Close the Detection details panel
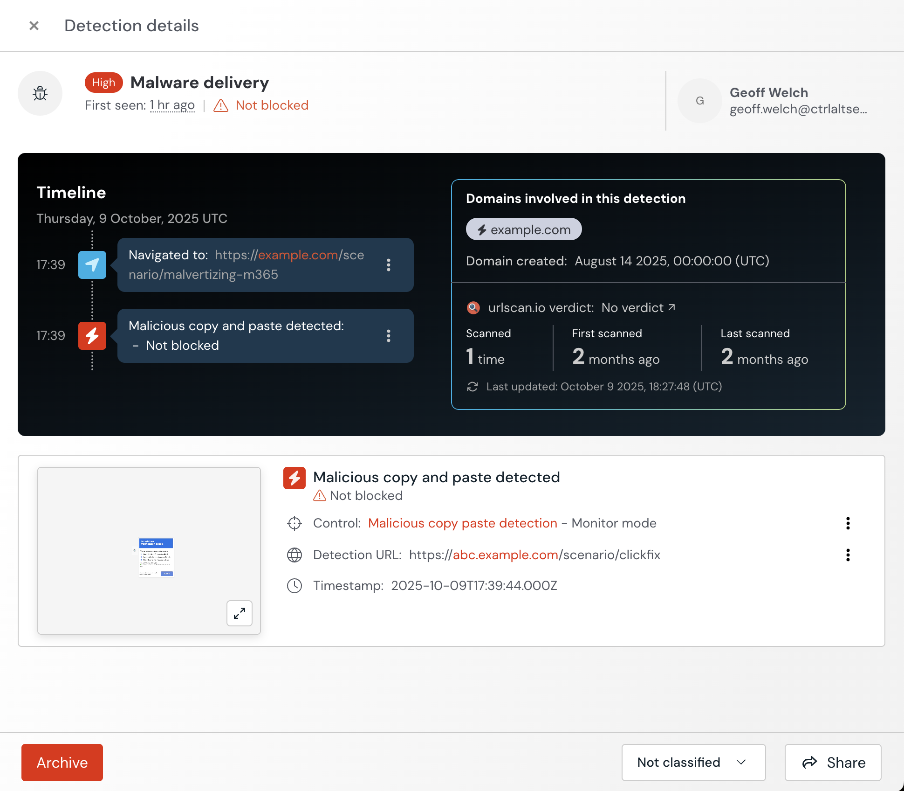This screenshot has height=791, width=904. (34, 26)
